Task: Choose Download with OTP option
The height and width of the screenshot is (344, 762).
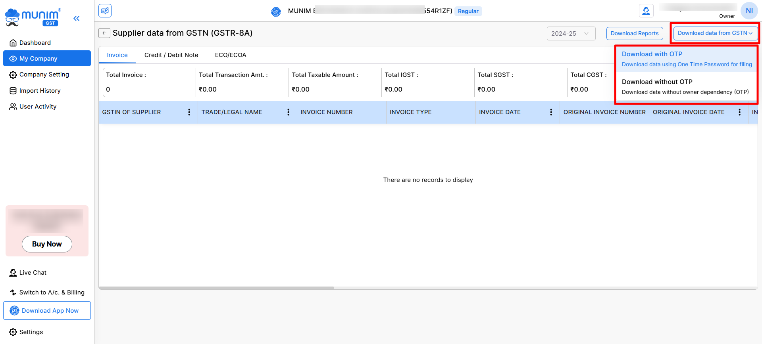Action: 686,59
